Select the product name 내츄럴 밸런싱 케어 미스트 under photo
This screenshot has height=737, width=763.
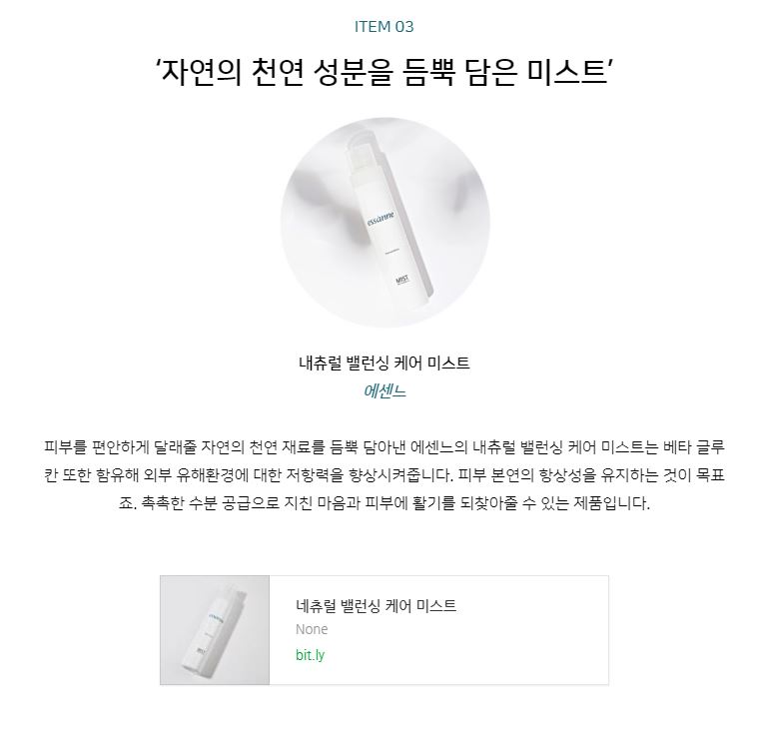384,363
